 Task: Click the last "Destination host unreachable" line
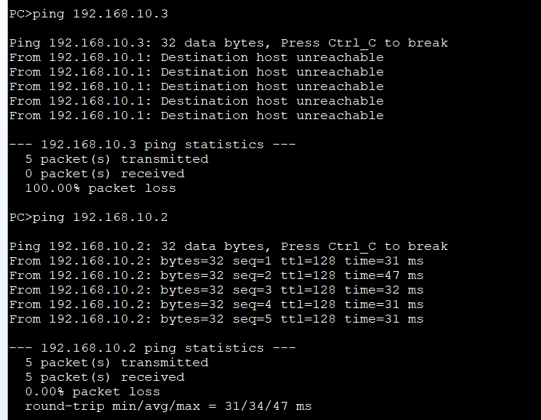[196, 116]
